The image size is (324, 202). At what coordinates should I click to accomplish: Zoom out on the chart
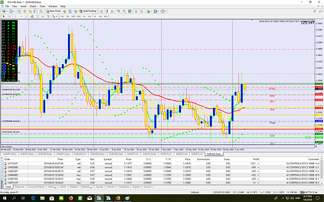click(x=124, y=11)
